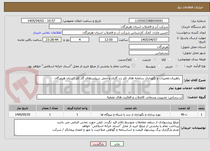
Task: Click the چاپ print button
Action: pos(117,144)
